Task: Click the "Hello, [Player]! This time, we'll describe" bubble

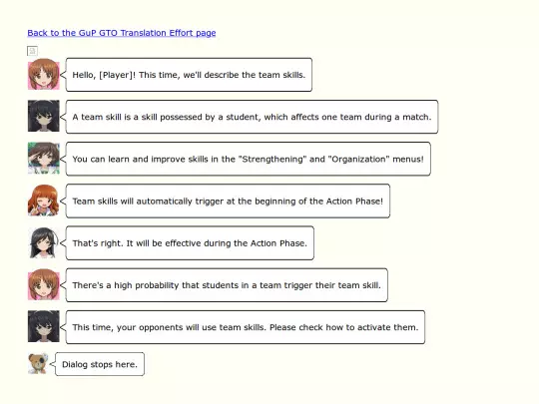Action: (x=189, y=75)
